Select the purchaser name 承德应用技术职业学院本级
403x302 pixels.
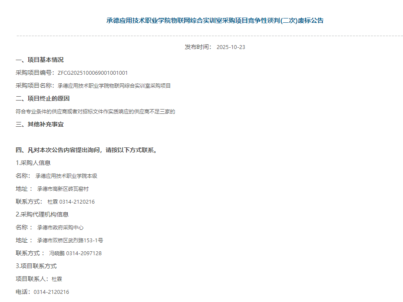click(66, 176)
